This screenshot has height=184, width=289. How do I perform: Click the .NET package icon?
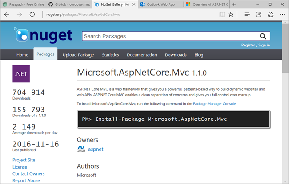point(21,74)
